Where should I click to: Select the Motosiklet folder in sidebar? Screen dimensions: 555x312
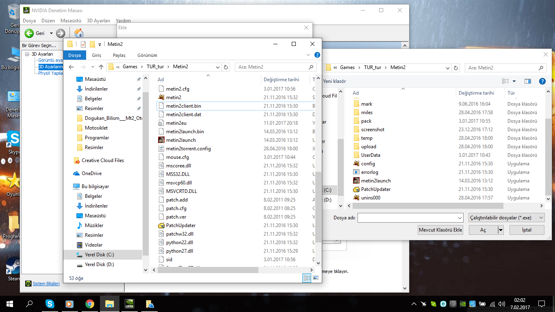[x=96, y=128]
